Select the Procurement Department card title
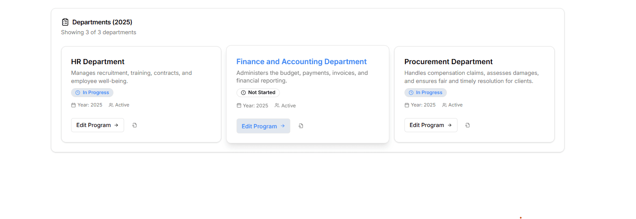Viewport: 636px width, 219px height. pyautogui.click(x=448, y=62)
